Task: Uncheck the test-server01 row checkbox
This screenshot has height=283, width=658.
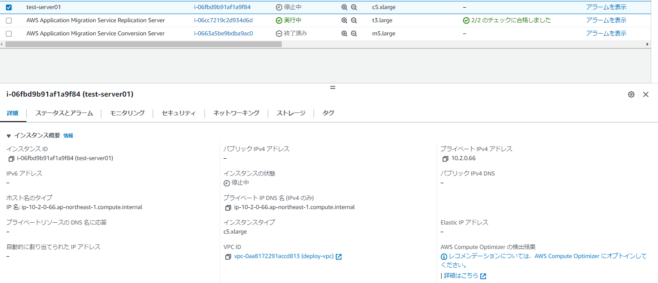Action: click(x=9, y=7)
